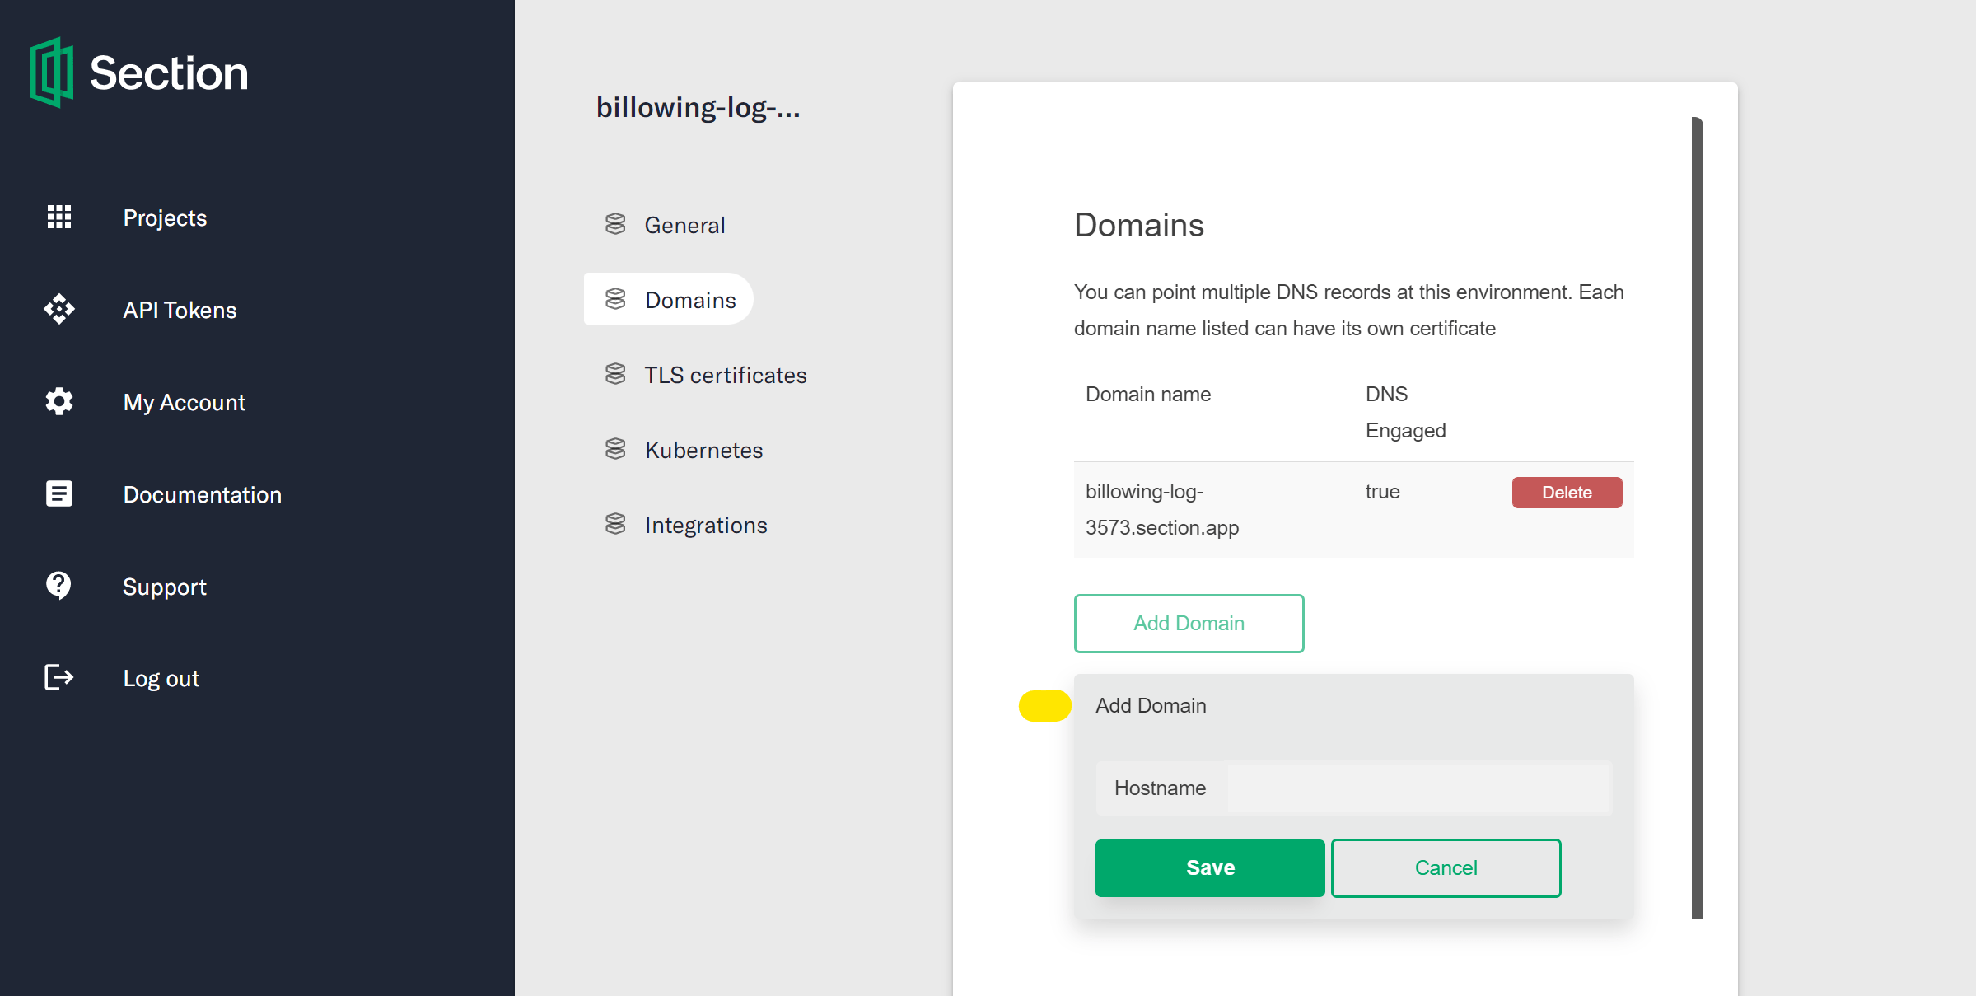Click the vertical scrollbar in Domains panel

(x=1697, y=517)
